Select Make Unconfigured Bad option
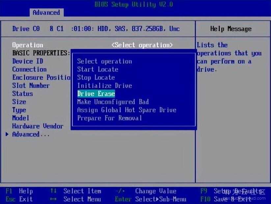This screenshot has width=271, height=204. pyautogui.click(x=113, y=102)
